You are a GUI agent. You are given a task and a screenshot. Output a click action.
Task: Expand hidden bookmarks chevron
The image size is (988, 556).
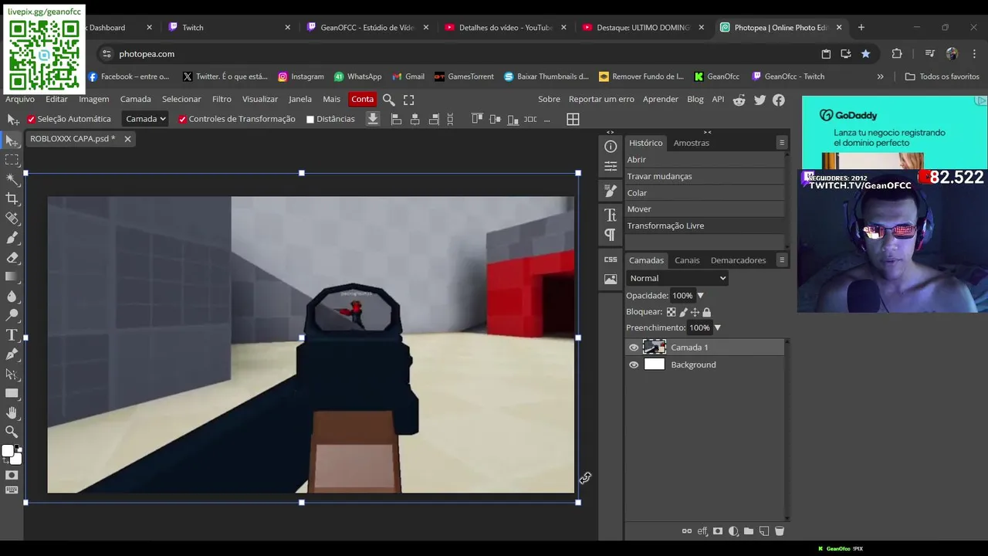(880, 76)
